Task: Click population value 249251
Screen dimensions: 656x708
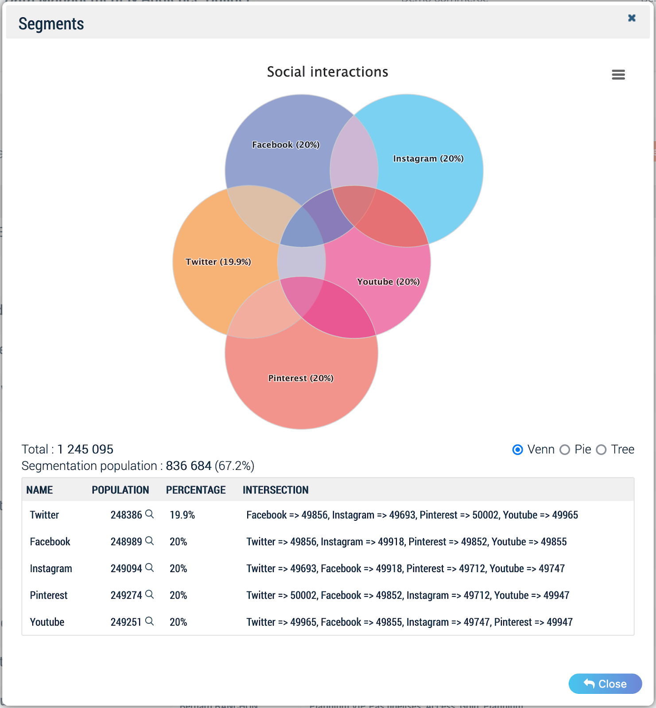Action: coord(126,622)
